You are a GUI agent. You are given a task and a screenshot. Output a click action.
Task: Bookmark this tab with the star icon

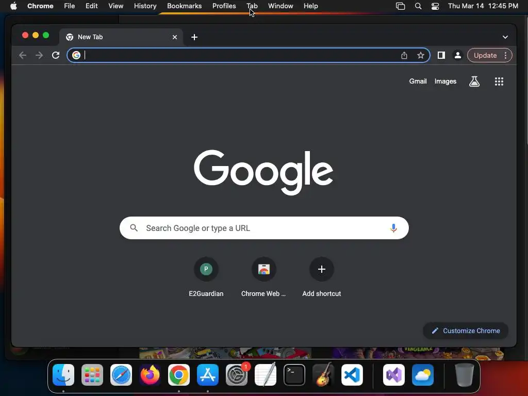click(421, 55)
